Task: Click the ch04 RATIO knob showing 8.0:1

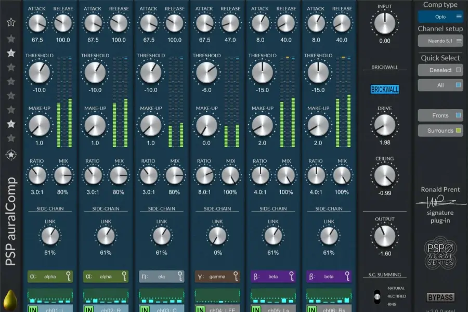Action: coord(204,175)
